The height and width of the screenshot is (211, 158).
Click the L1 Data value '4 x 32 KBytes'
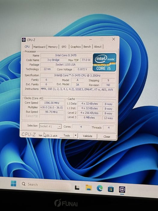pos(89,104)
